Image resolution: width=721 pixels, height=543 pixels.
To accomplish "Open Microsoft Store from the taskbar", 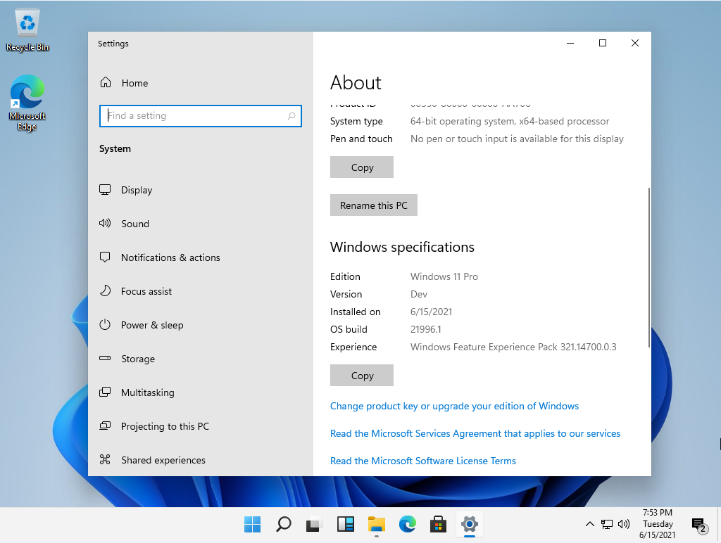I will 438,524.
